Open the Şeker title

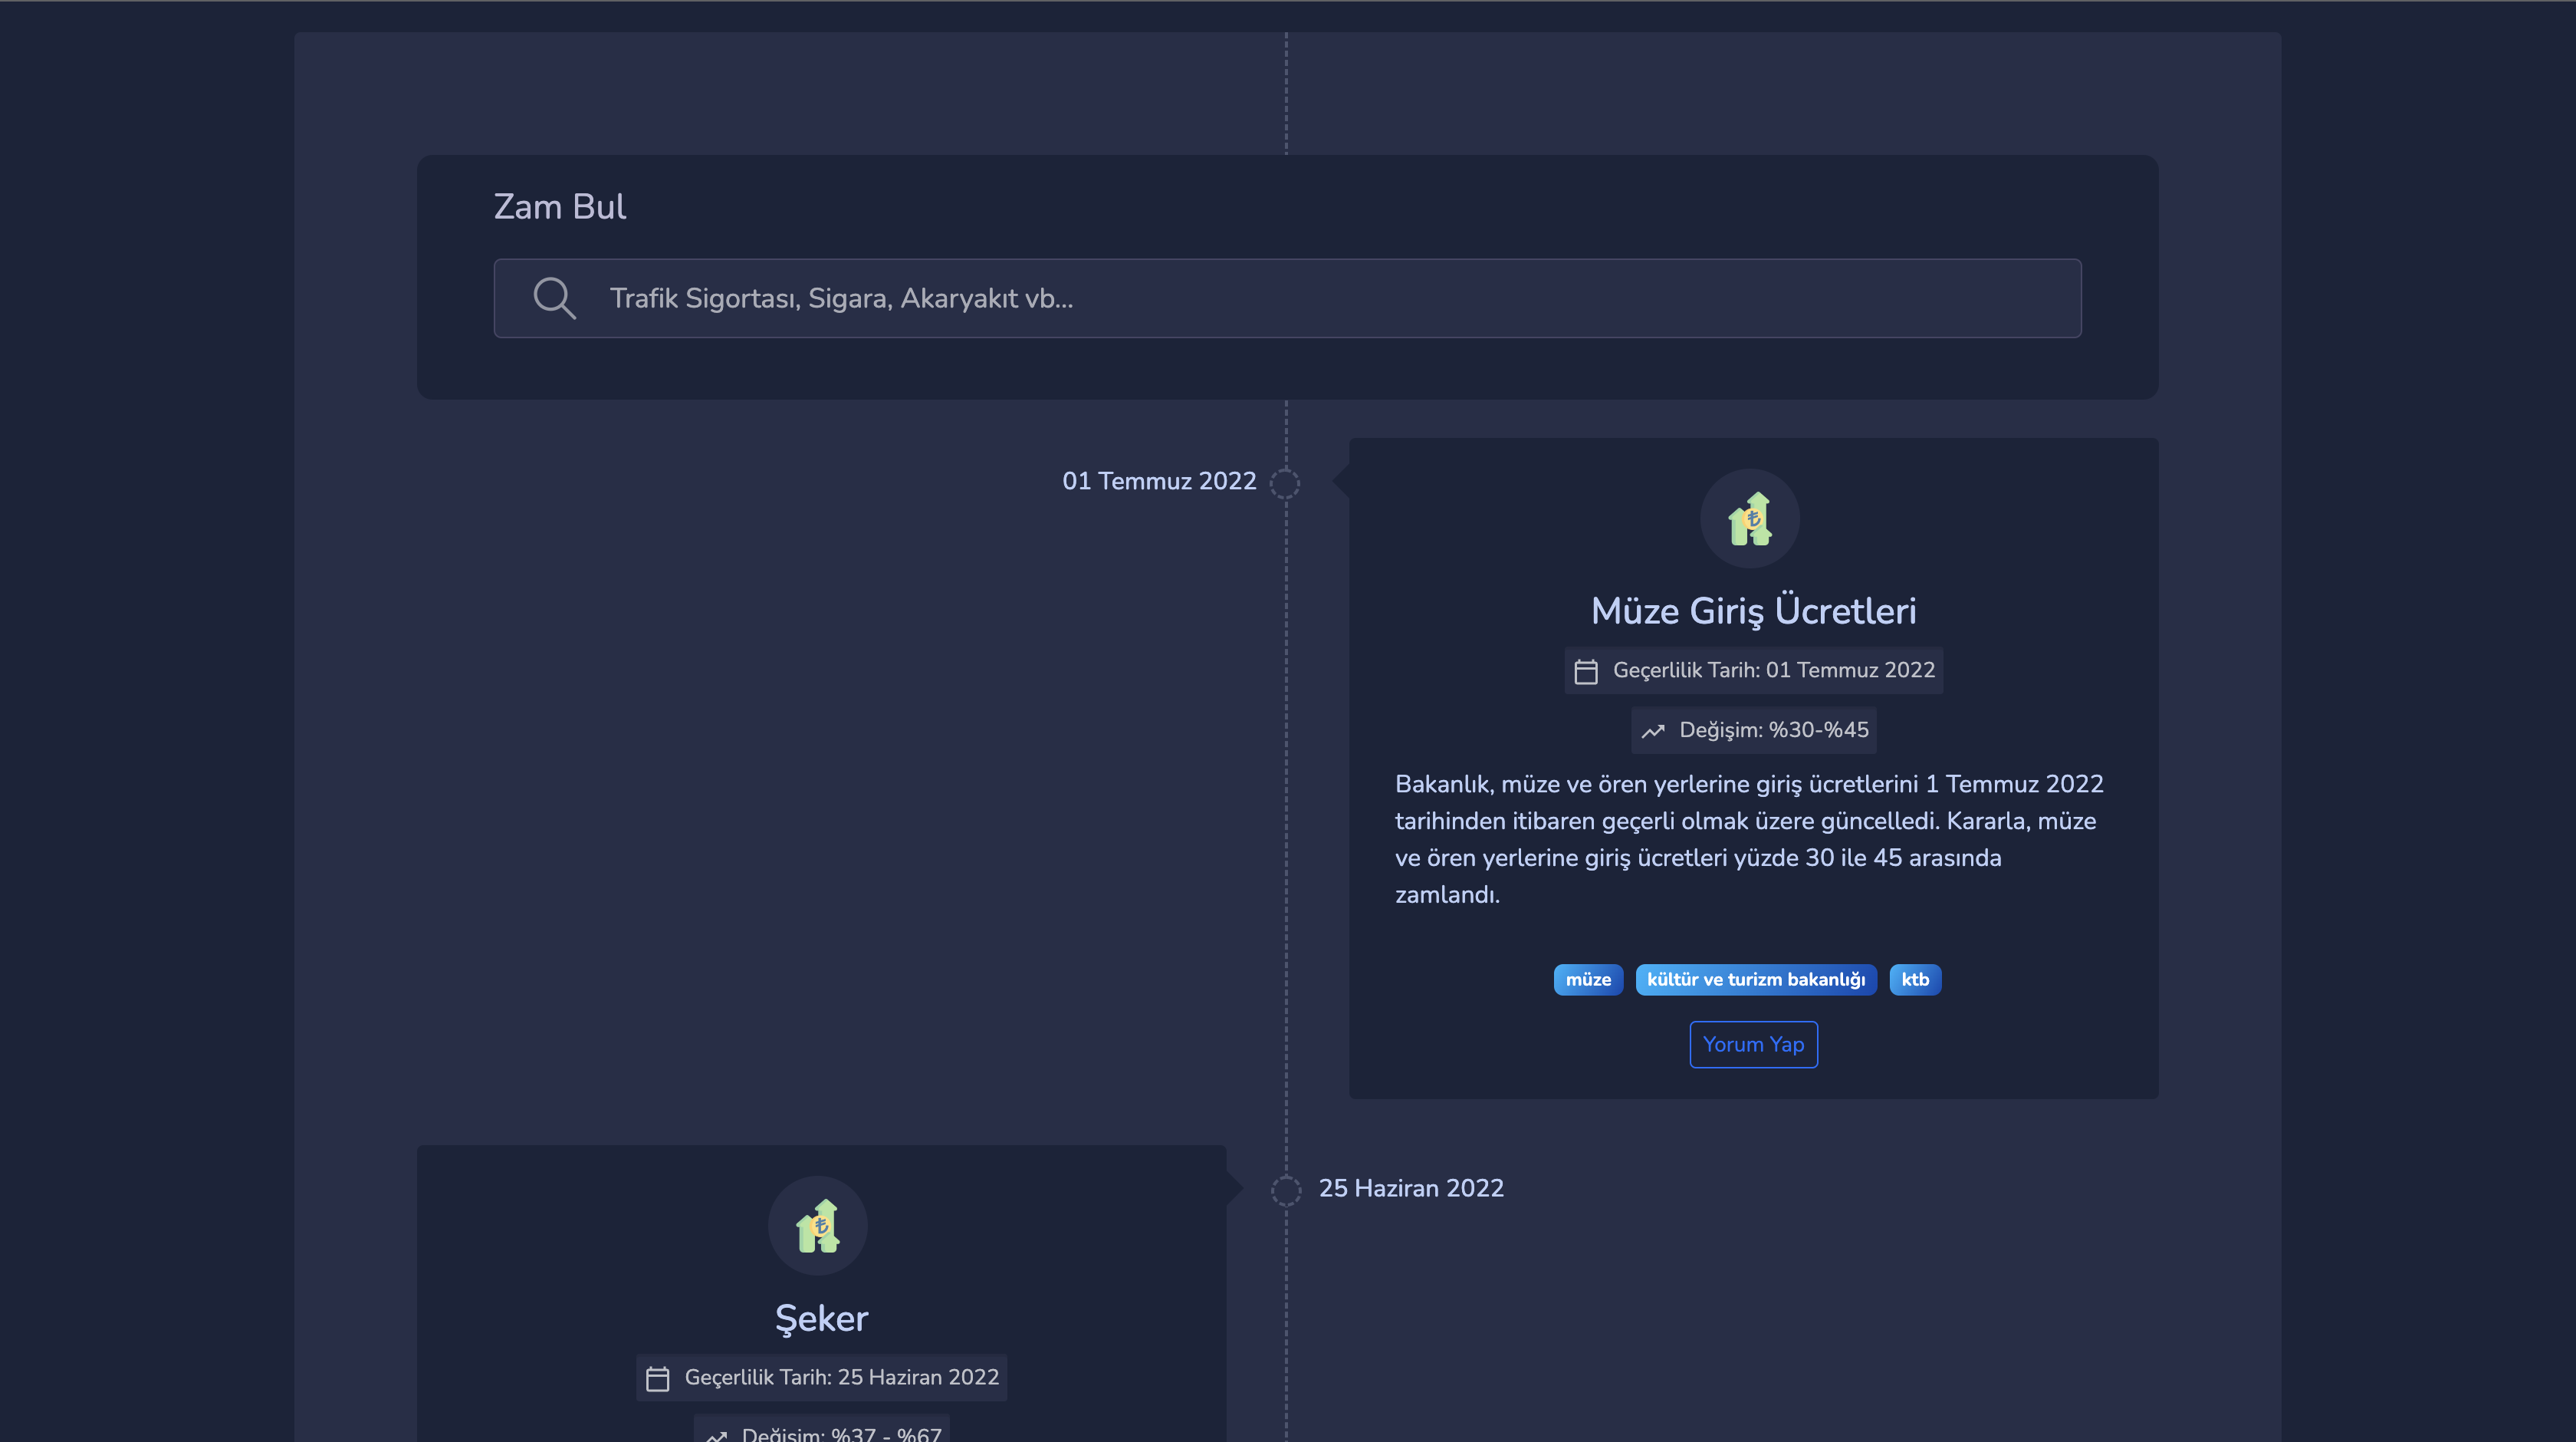coord(822,1318)
